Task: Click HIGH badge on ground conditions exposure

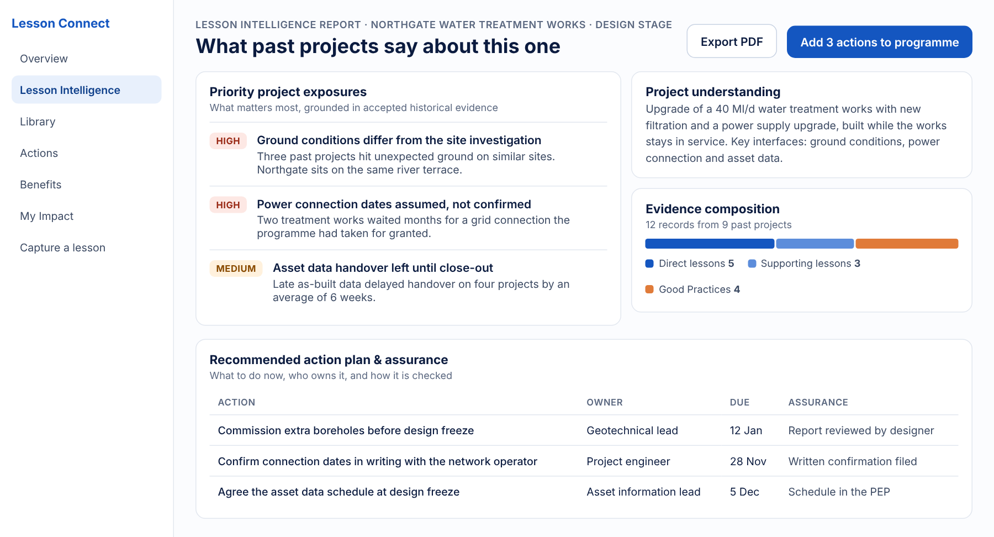Action: (228, 141)
